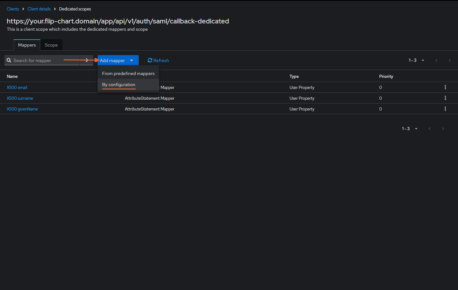Go to Clients breadcrumb
The image size is (458, 290).
coord(13,9)
